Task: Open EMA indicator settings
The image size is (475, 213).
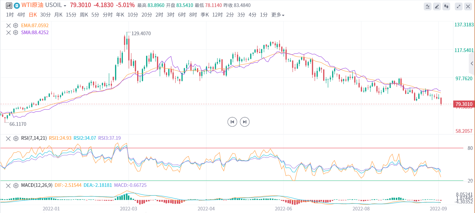Action: coord(16,25)
